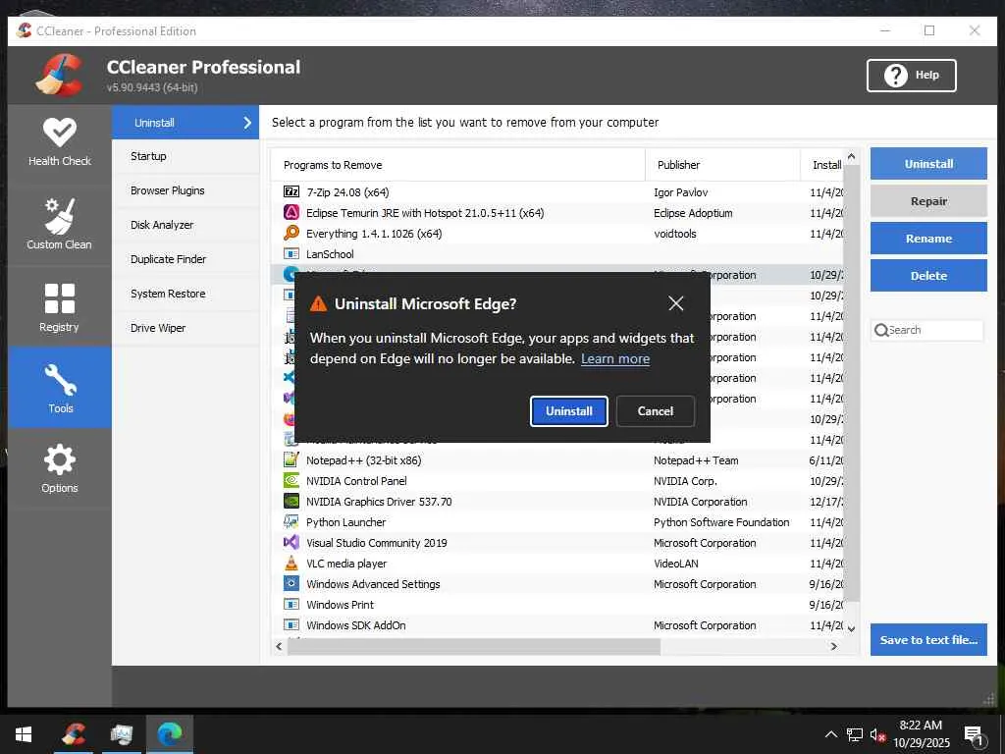Screen dimensions: 1005x754
Task: Follow the Learn more link
Action: pos(615,358)
